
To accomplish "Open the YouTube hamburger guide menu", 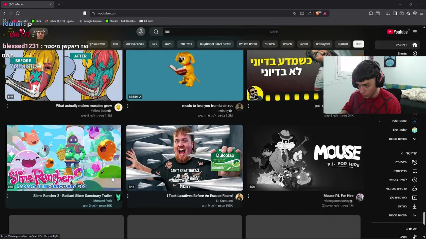I will pyautogui.click(x=415, y=32).
